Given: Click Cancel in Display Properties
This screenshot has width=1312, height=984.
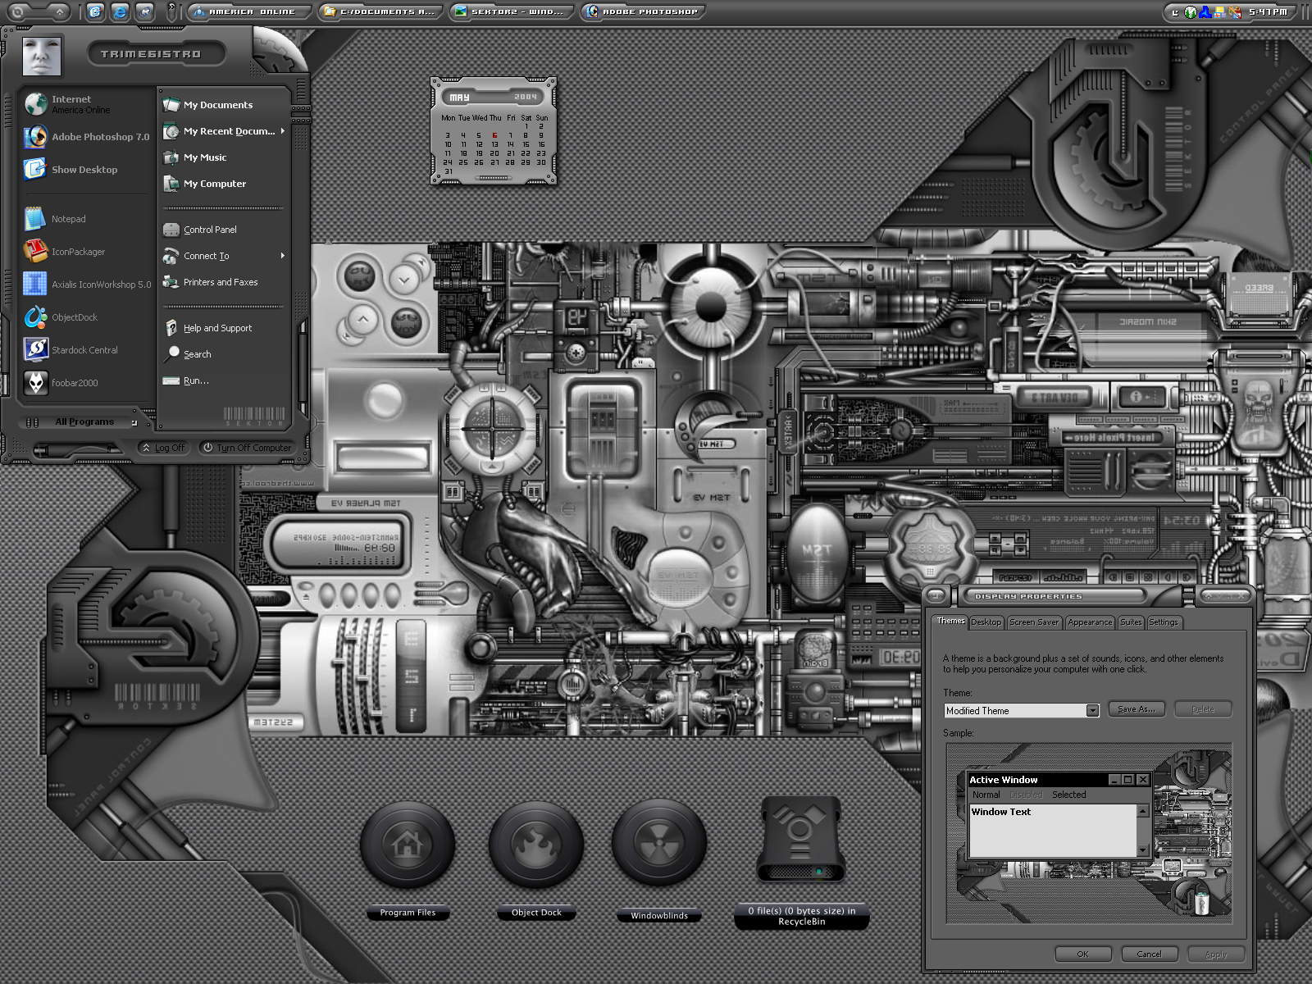Looking at the screenshot, I should [1149, 954].
